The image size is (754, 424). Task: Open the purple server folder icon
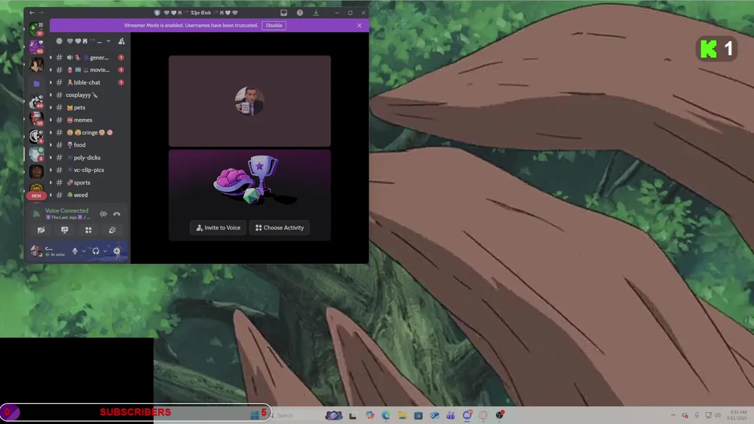pyautogui.click(x=37, y=83)
